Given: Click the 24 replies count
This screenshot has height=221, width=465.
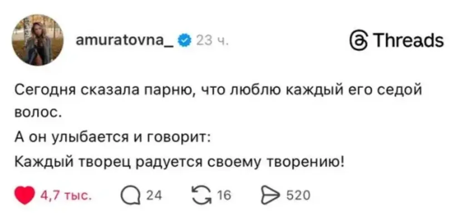Looking at the screenshot, I should (154, 196).
